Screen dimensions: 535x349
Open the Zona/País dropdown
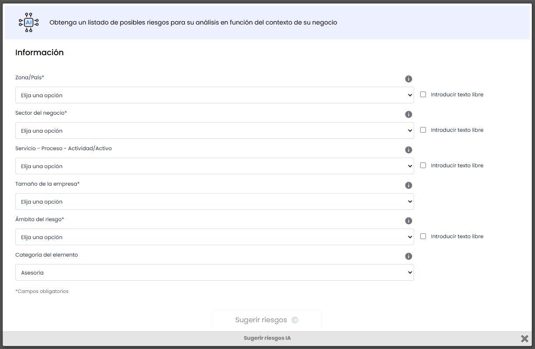[214, 95]
